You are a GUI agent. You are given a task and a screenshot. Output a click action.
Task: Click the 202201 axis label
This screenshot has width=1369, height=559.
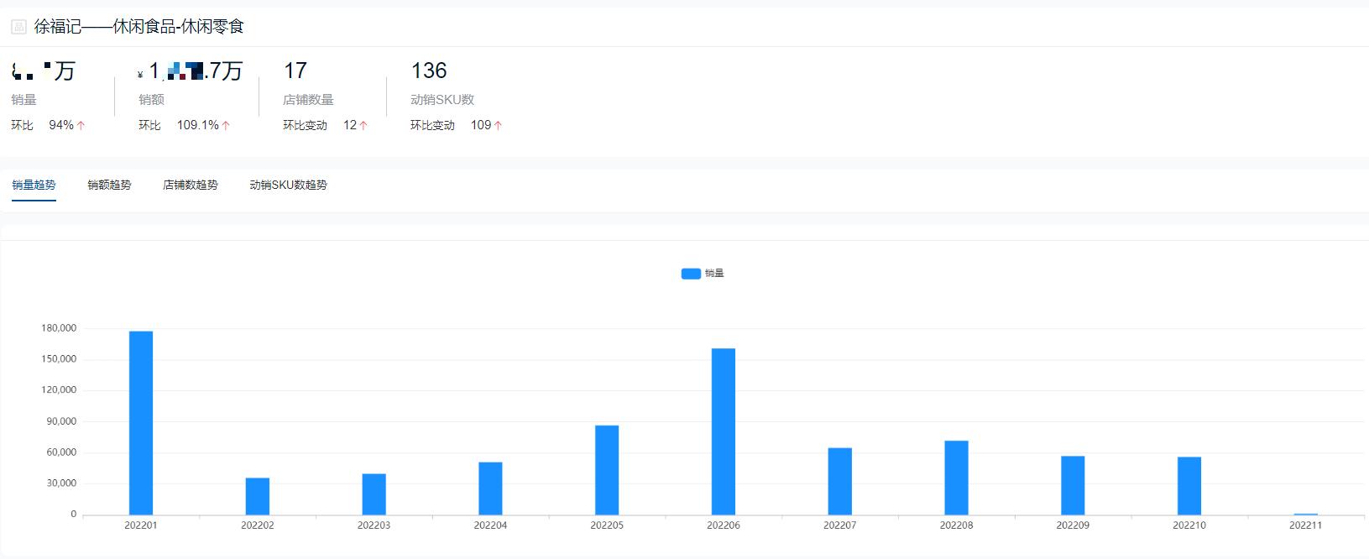point(141,525)
